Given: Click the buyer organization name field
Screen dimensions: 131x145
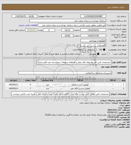Looking at the screenshot, I should [x=67, y=21].
